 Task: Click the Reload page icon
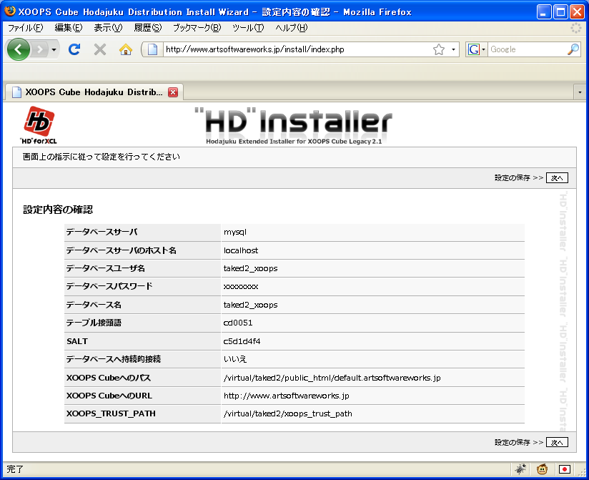(74, 49)
